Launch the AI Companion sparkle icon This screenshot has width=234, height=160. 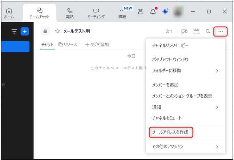coord(166,11)
